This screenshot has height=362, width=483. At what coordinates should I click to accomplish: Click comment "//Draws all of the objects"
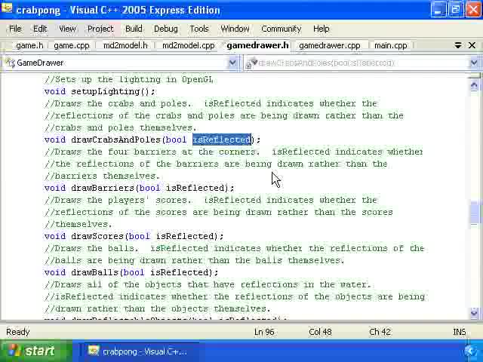tap(112, 285)
